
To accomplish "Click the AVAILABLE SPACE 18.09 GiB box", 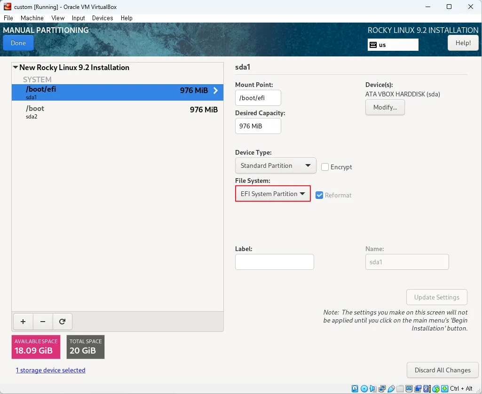I will (36, 347).
